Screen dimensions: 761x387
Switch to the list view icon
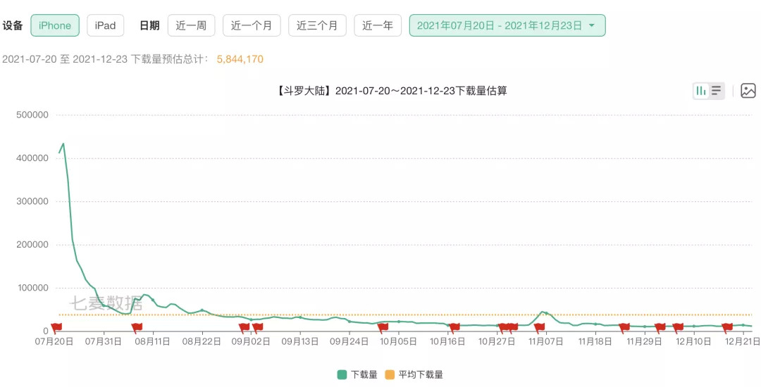716,91
